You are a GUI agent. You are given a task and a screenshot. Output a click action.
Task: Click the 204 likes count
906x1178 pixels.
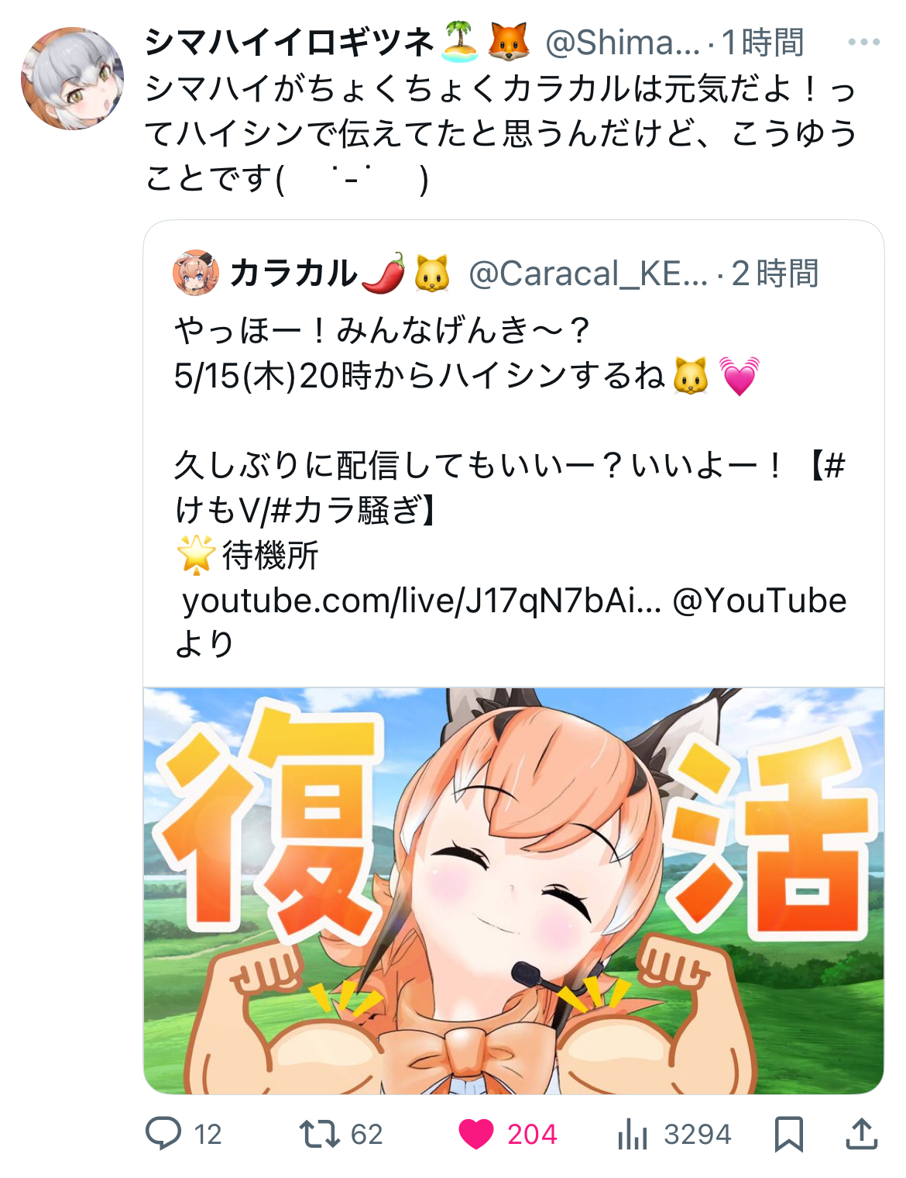(x=532, y=1135)
